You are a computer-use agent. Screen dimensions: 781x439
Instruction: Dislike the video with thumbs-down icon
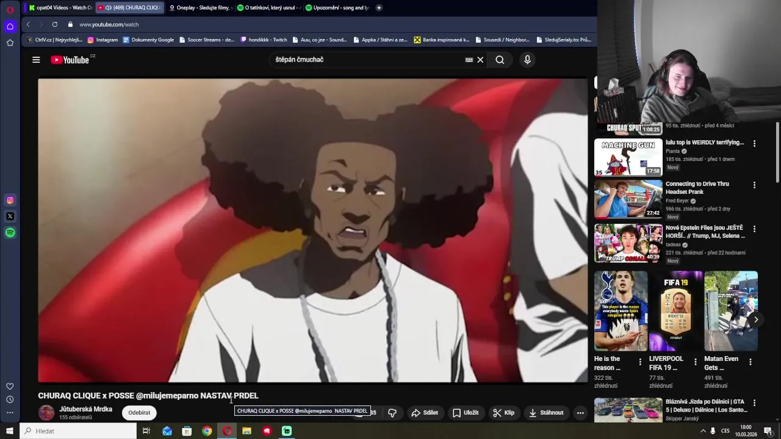click(392, 413)
